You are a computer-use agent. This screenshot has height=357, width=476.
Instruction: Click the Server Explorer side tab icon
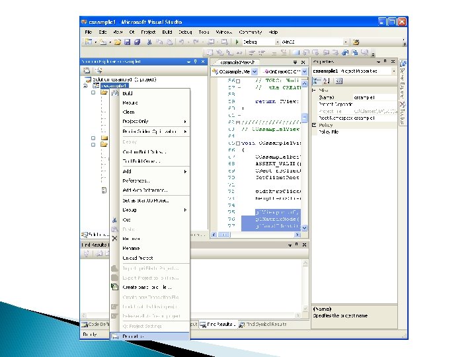(403, 63)
